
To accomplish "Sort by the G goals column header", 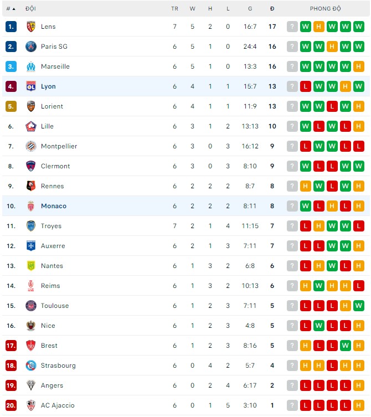I will 250,9.
